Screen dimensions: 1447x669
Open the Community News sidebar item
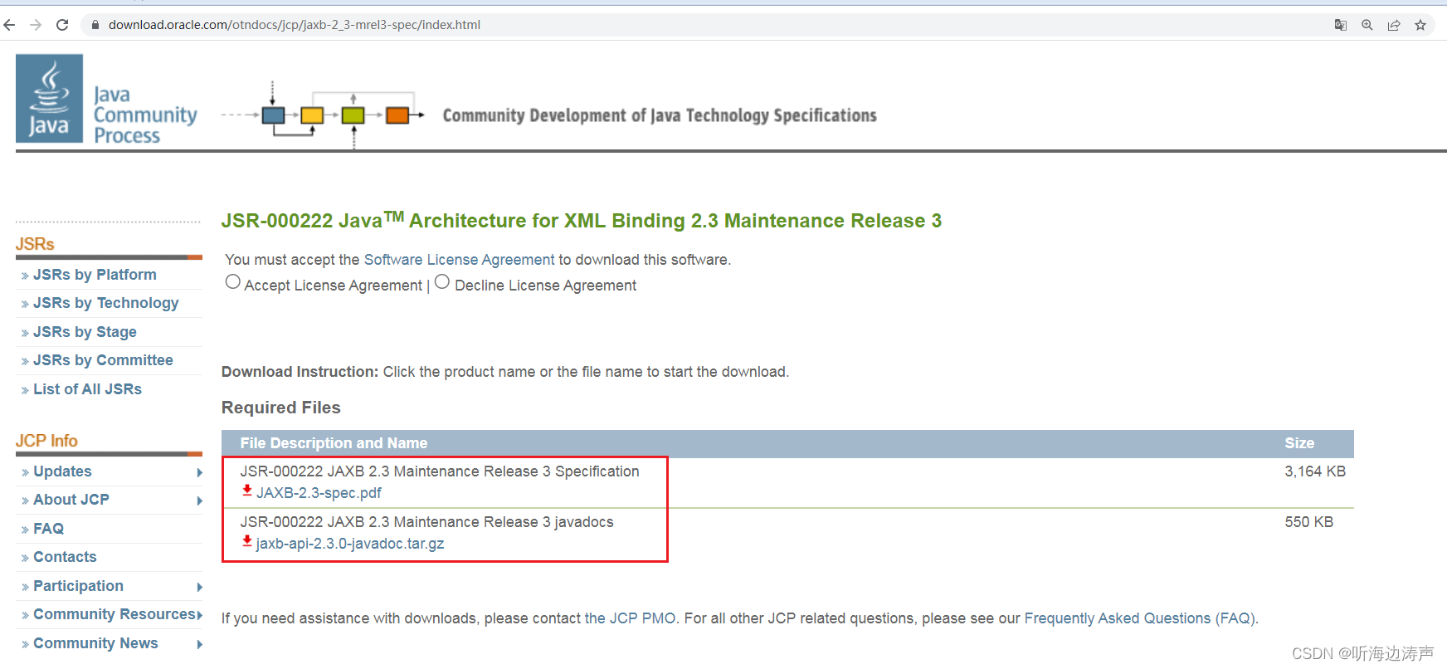(x=95, y=643)
